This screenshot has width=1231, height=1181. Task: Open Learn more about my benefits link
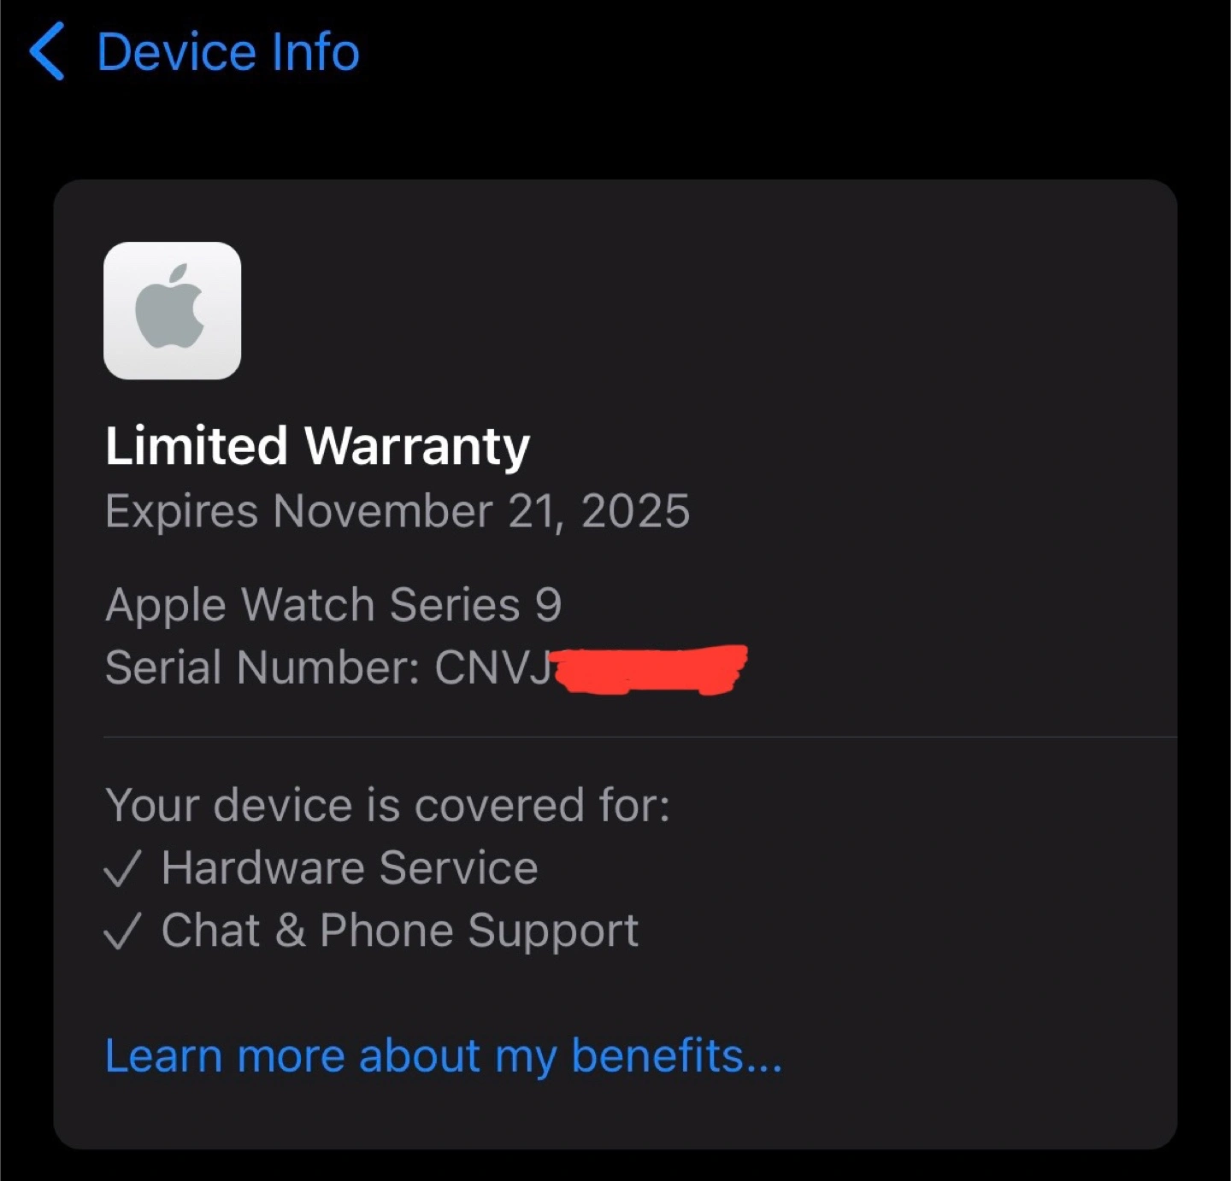(443, 1056)
